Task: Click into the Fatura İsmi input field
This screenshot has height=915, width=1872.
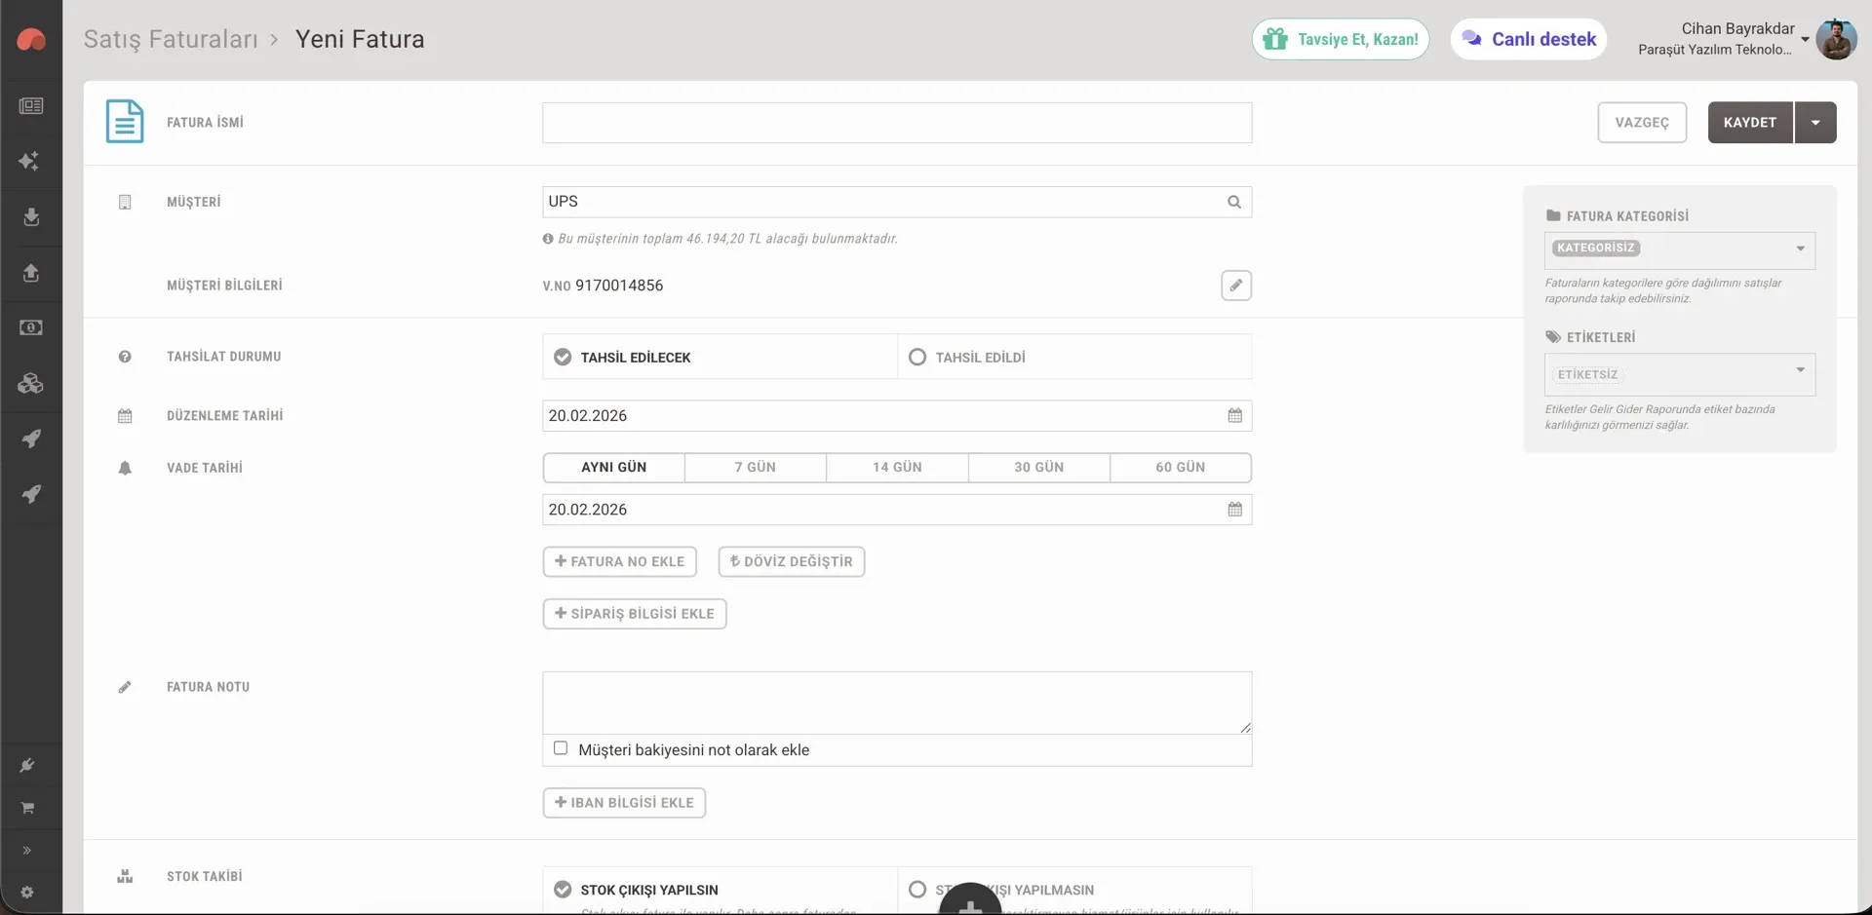Action: (897, 123)
